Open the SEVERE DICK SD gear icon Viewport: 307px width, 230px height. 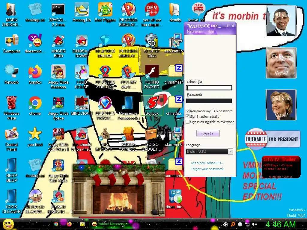coord(152,46)
